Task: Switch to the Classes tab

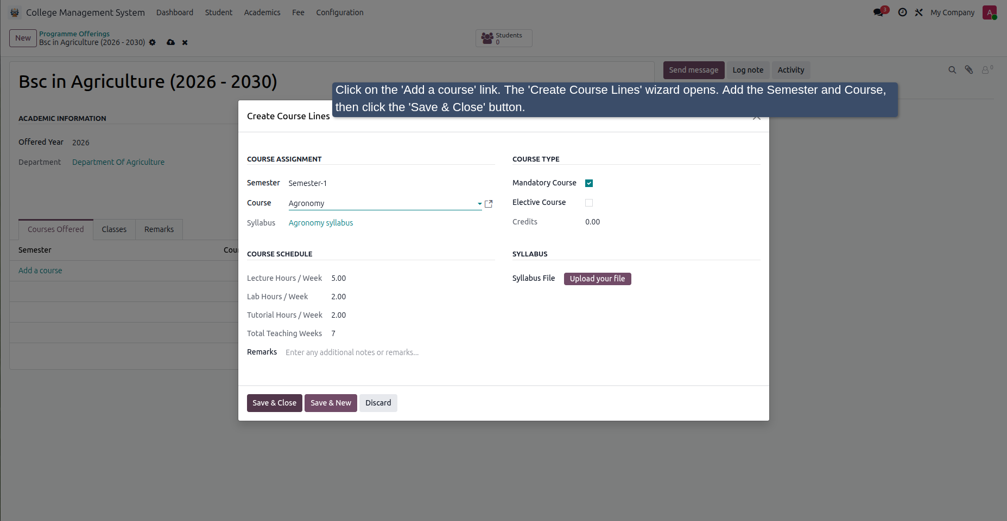Action: coord(114,229)
